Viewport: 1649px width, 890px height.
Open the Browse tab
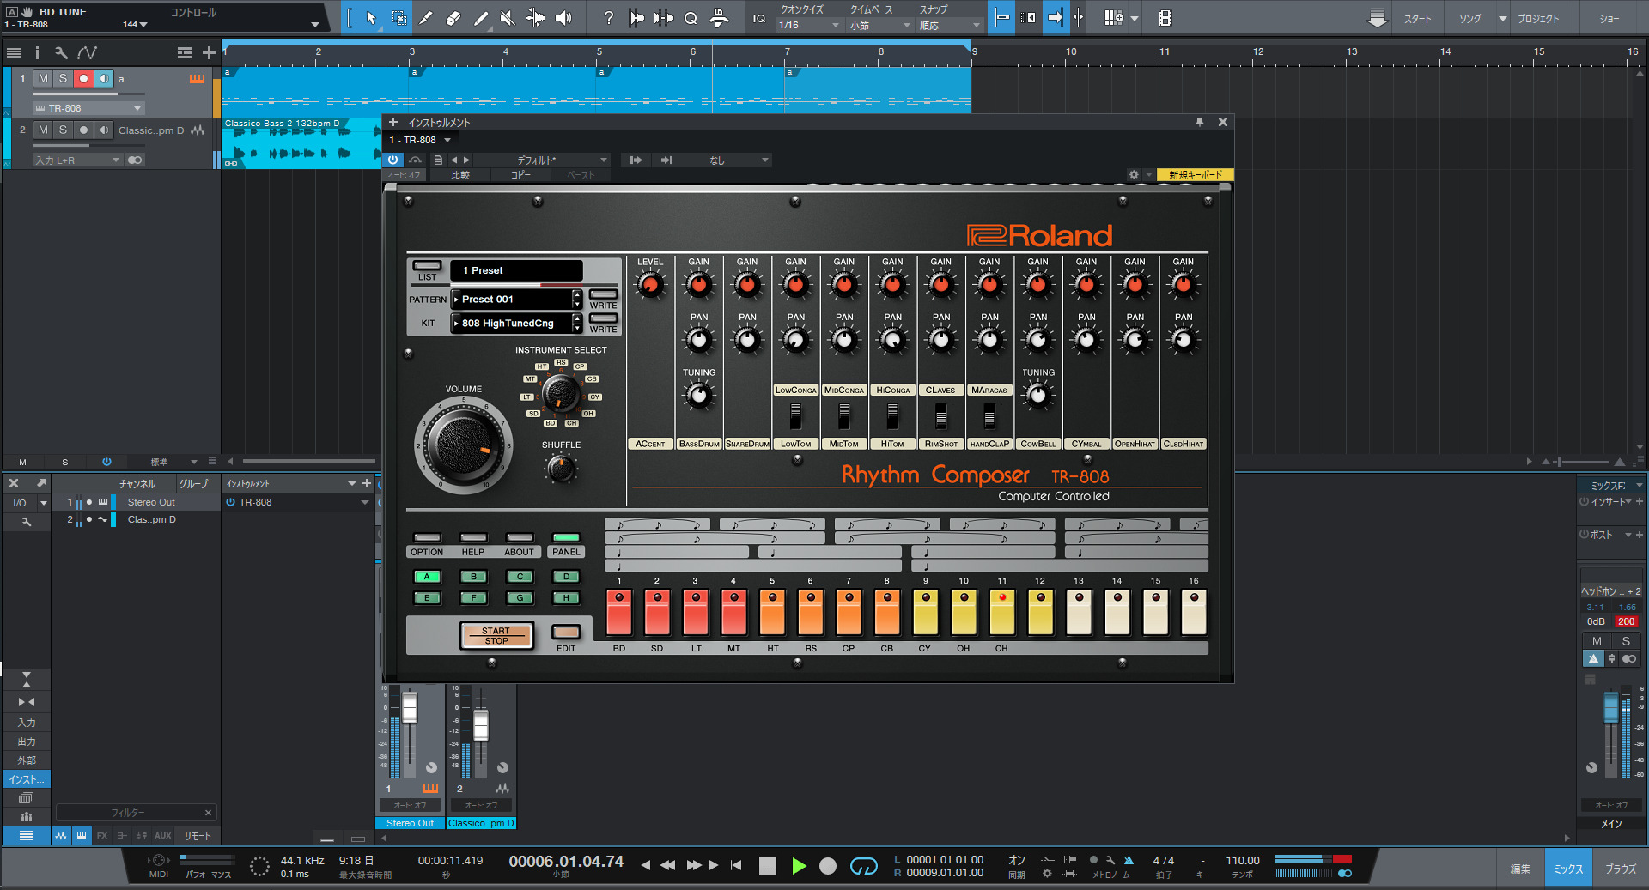[1621, 869]
